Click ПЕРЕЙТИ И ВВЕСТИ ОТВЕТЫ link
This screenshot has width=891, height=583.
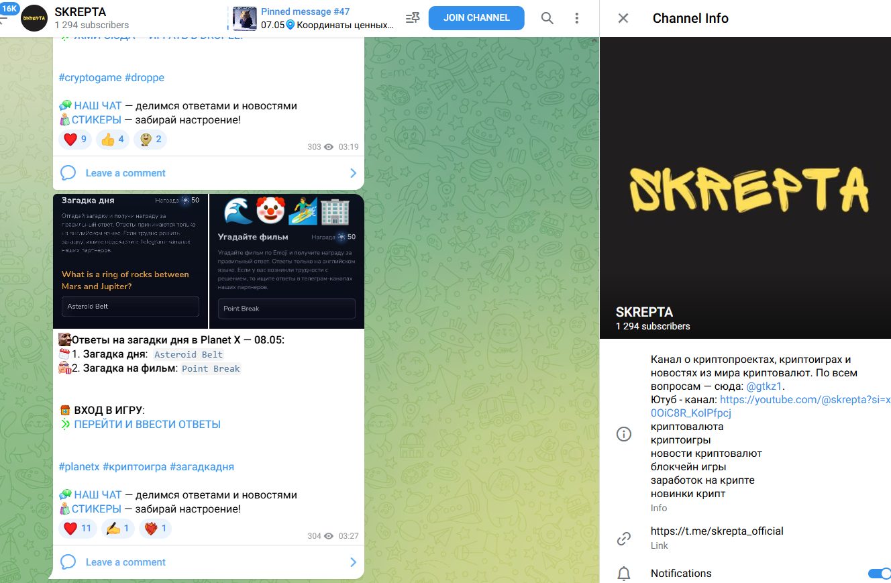pyautogui.click(x=147, y=425)
